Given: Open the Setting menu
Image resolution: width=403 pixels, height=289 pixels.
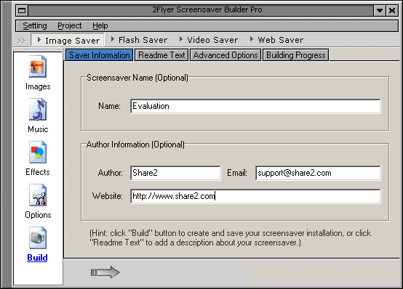Looking at the screenshot, I should point(35,25).
